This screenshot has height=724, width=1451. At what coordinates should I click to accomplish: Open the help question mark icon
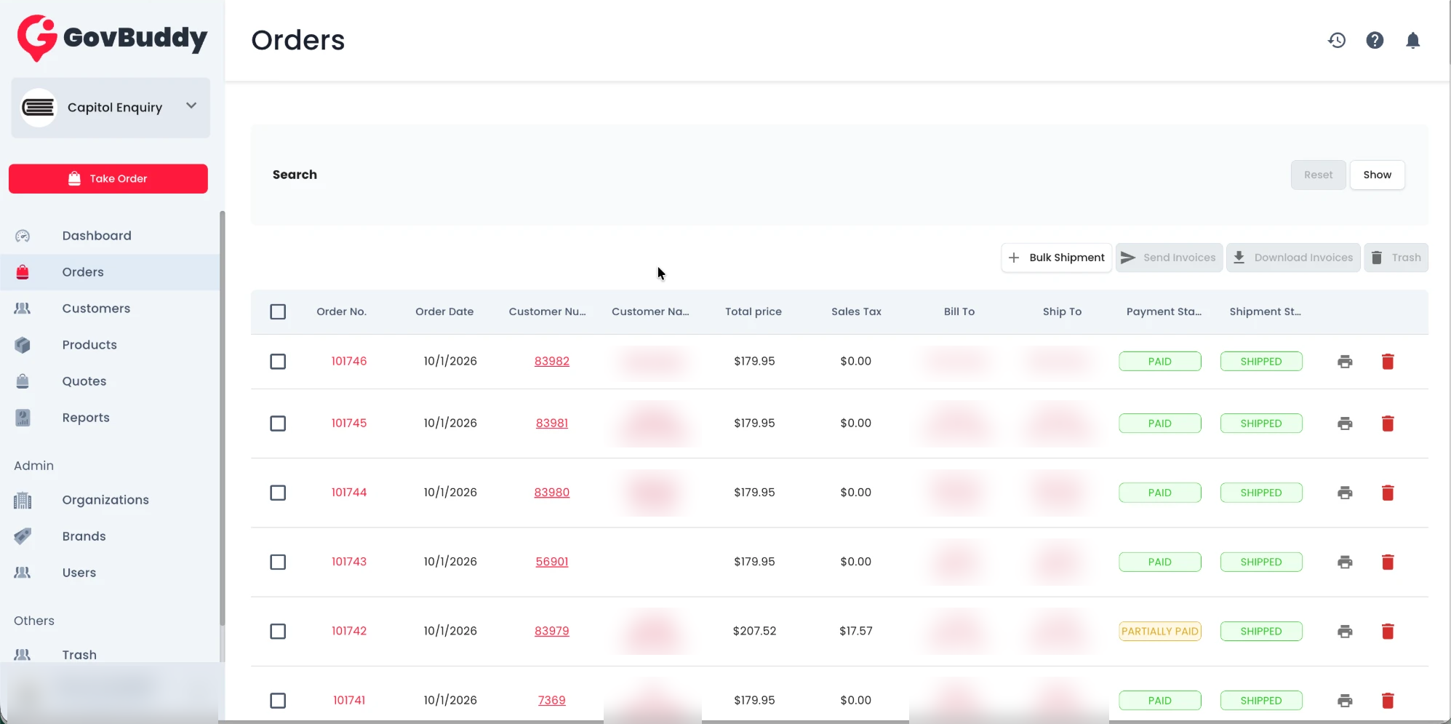tap(1375, 40)
